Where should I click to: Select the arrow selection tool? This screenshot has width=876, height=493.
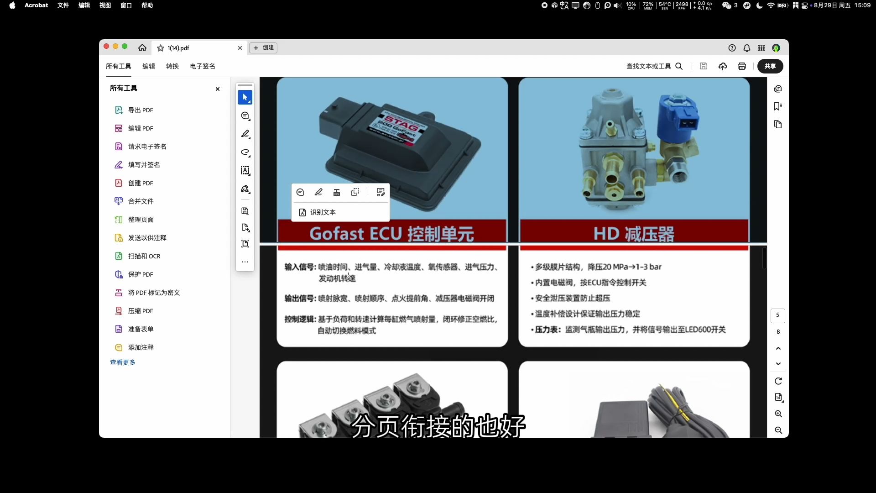coord(245,97)
